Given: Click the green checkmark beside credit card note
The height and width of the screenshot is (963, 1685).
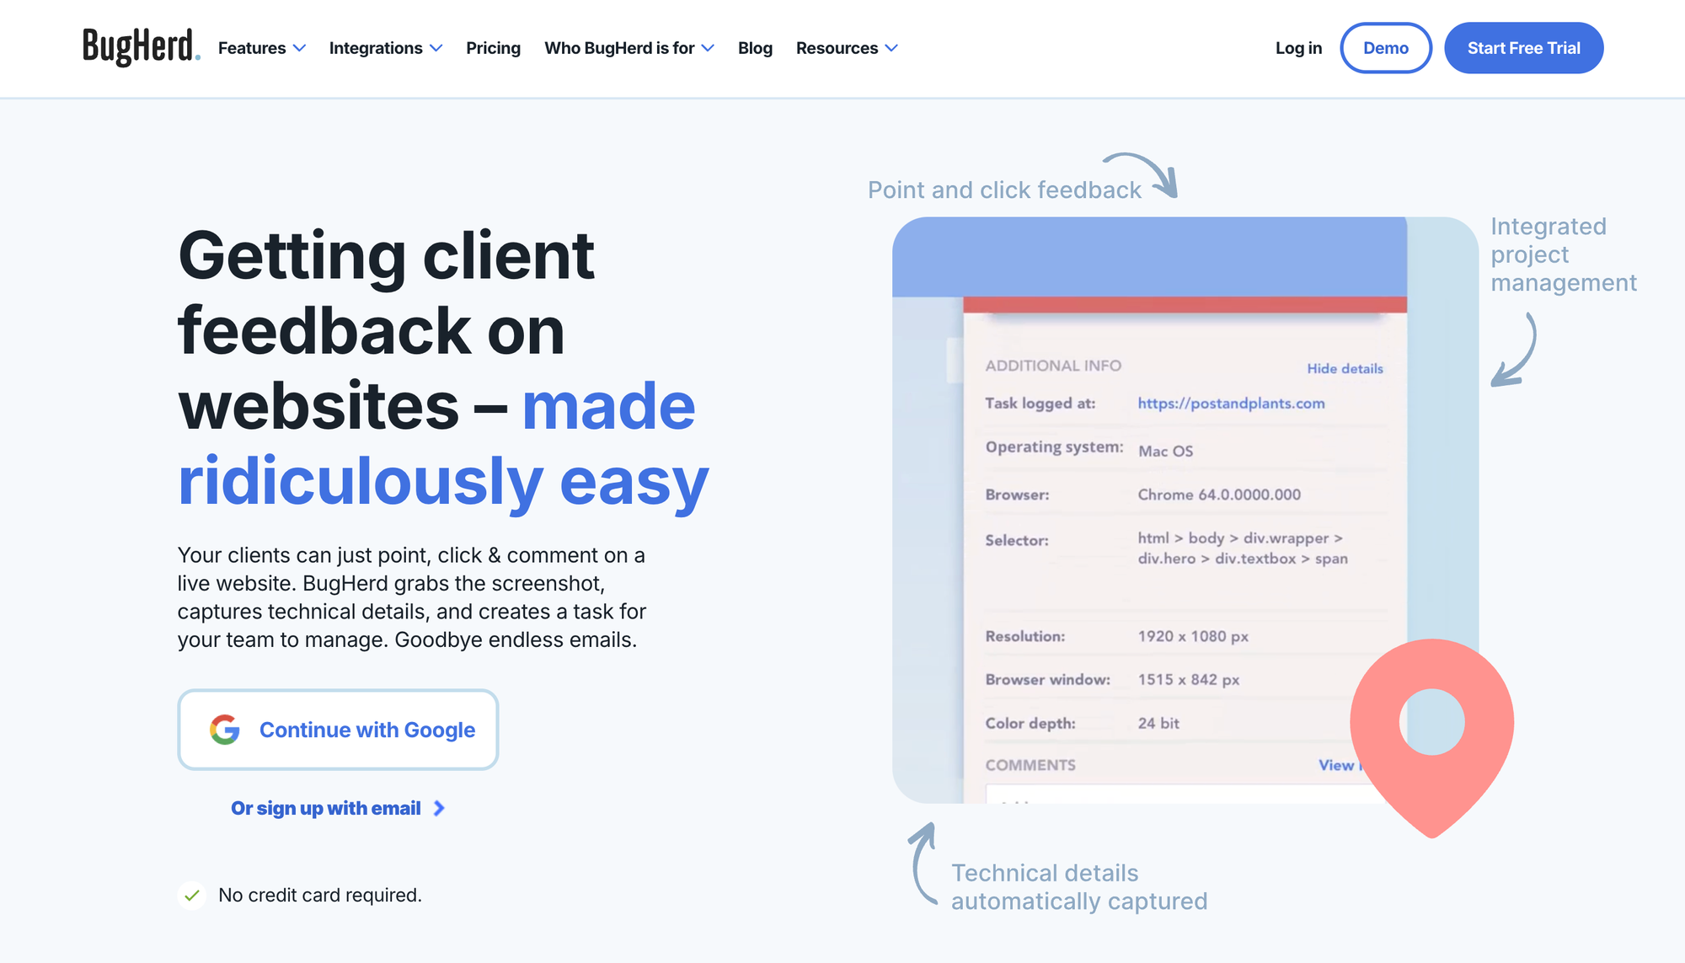Looking at the screenshot, I should [192, 896].
